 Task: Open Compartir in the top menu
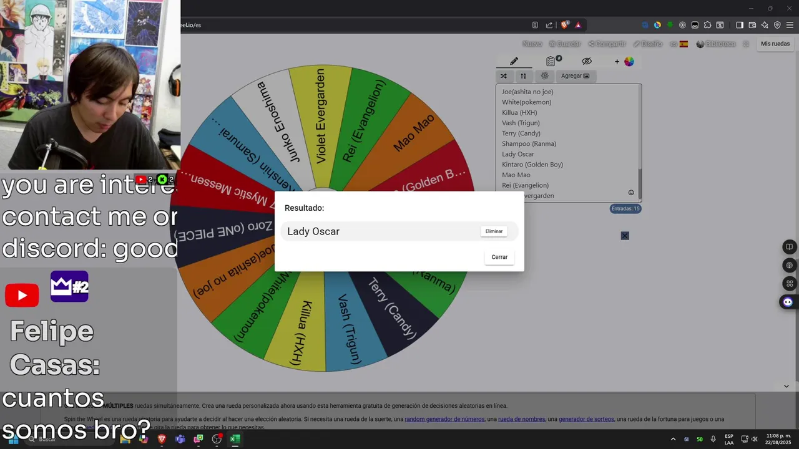coord(607,44)
